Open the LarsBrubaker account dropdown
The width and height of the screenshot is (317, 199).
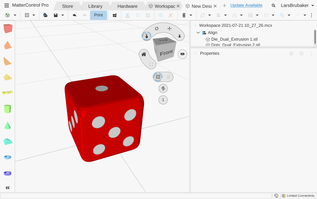coord(297,5)
